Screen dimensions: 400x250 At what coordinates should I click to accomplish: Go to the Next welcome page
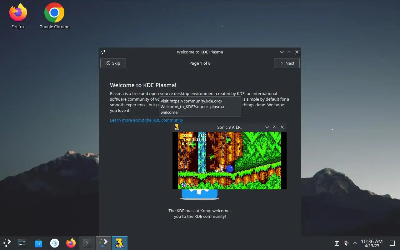(x=287, y=63)
